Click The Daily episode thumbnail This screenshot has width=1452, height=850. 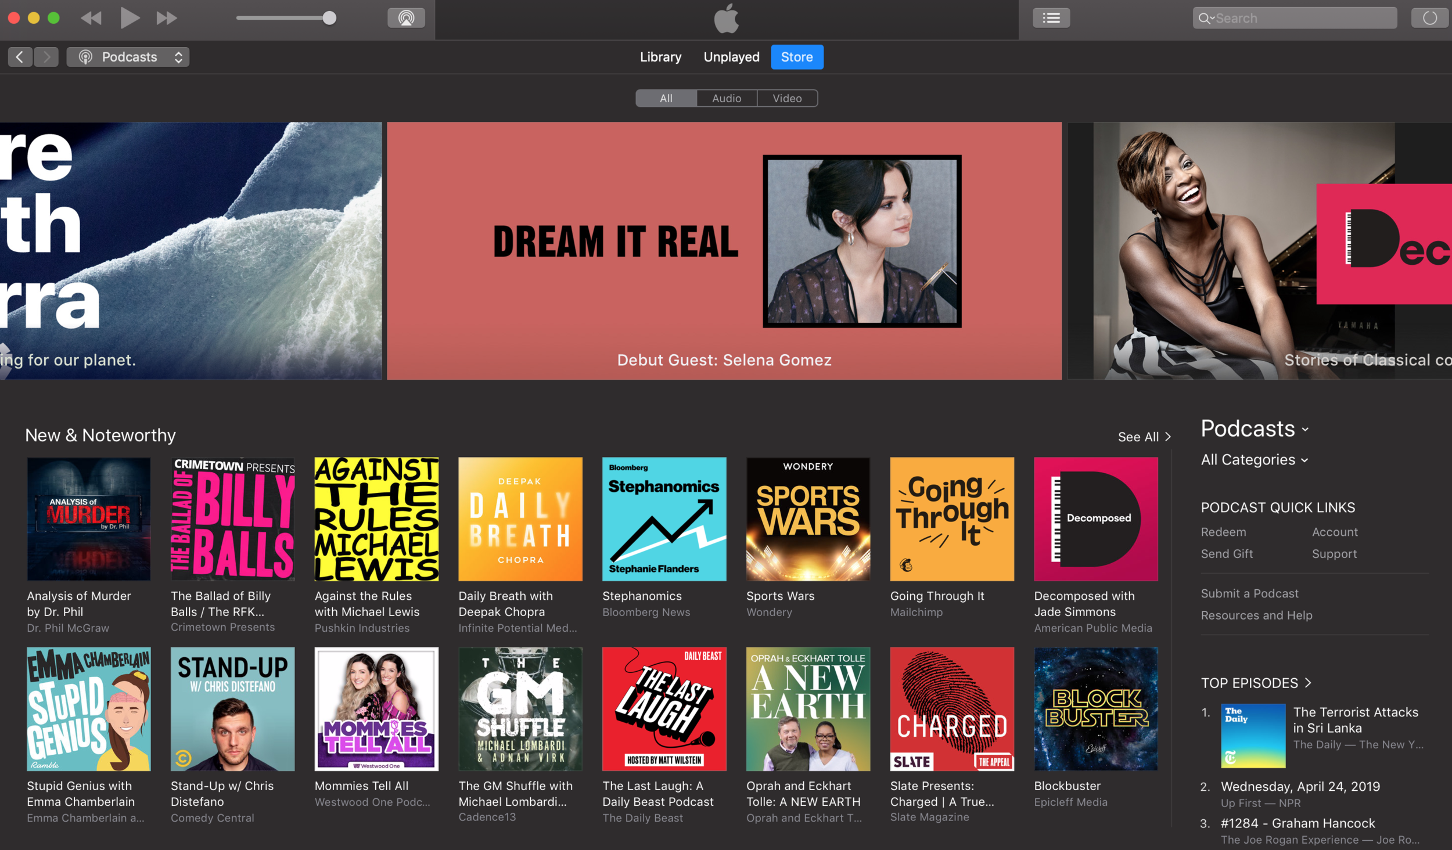(x=1253, y=735)
